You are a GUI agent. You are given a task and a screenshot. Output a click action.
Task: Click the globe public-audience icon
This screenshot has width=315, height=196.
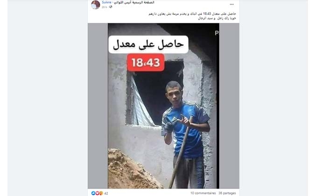click(x=111, y=7)
